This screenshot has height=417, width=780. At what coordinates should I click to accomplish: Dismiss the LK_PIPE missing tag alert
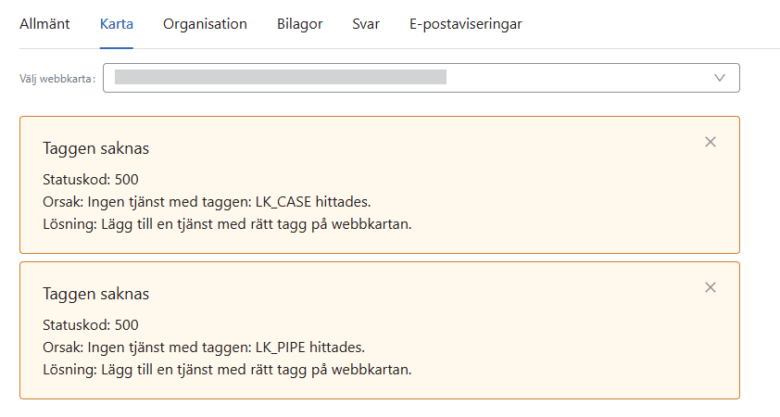[711, 287]
